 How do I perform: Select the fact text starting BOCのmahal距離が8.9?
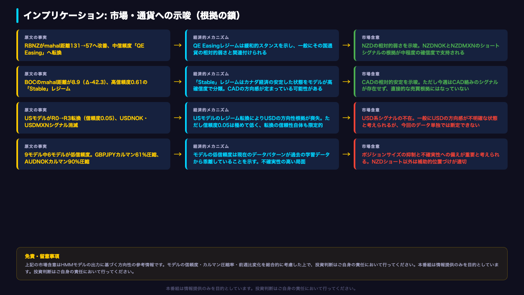(x=86, y=86)
